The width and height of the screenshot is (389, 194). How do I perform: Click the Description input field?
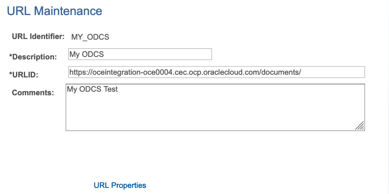point(140,54)
